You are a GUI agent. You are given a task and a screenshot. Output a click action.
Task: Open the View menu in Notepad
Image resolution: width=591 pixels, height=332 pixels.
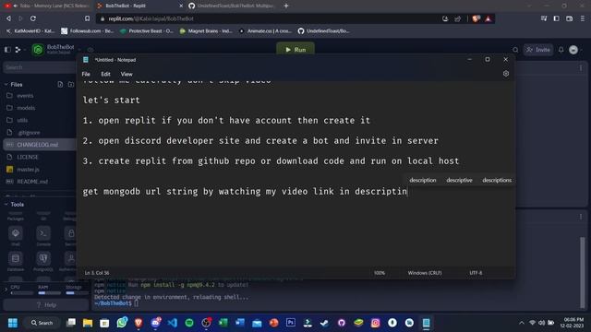click(127, 74)
